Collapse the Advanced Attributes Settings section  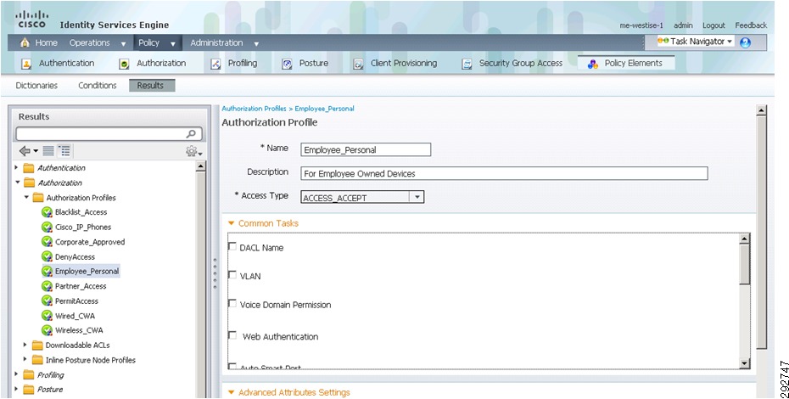[231, 392]
